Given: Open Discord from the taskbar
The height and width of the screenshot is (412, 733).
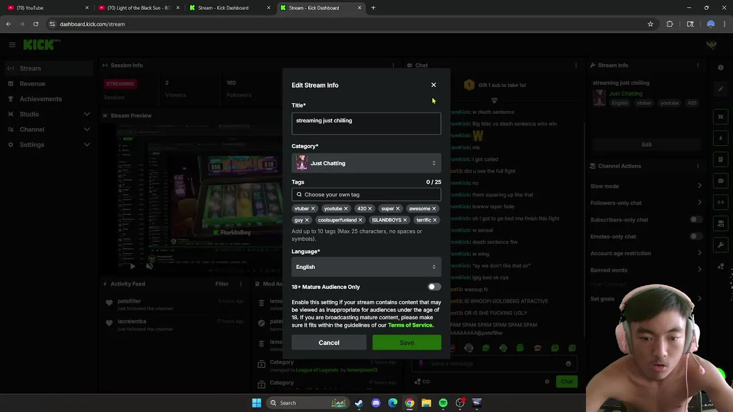Looking at the screenshot, I should point(376,403).
